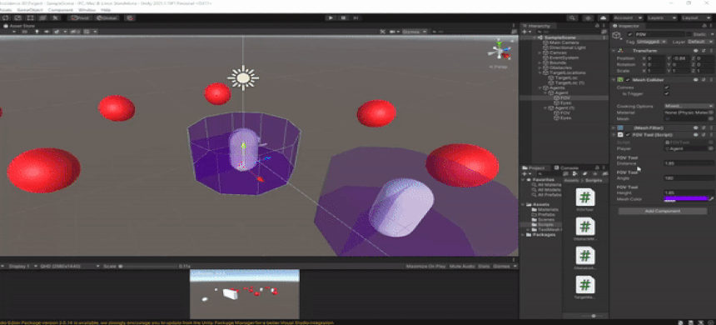Click the Add Component button

click(663, 211)
